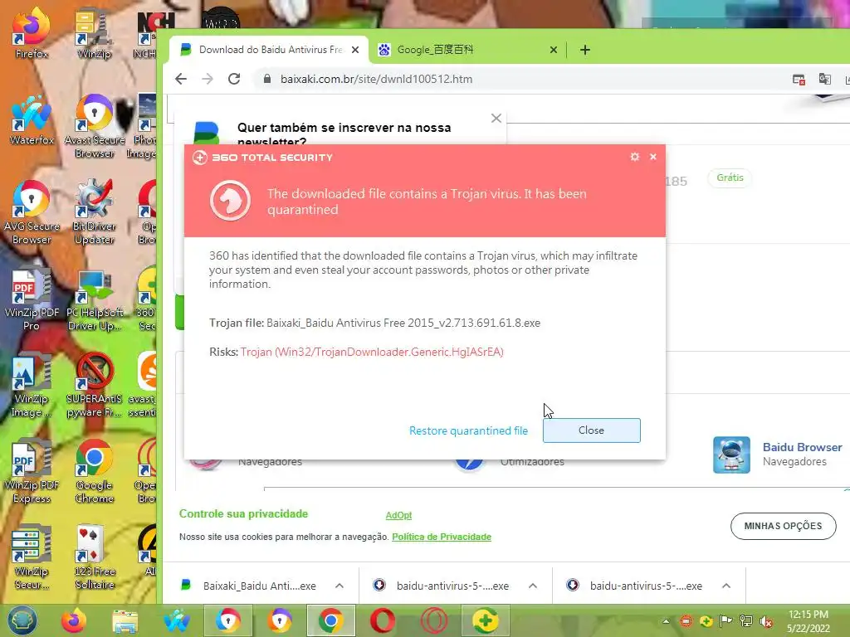Open the Waterfox desktop shortcut
850x637 pixels.
pyautogui.click(x=32, y=120)
